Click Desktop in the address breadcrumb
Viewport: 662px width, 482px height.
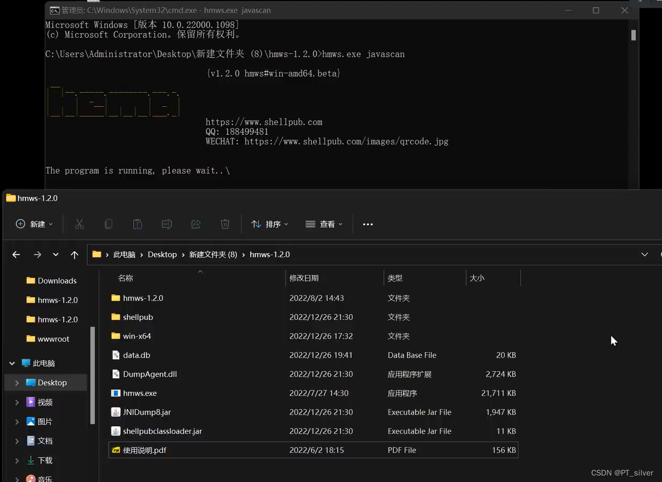tap(162, 254)
